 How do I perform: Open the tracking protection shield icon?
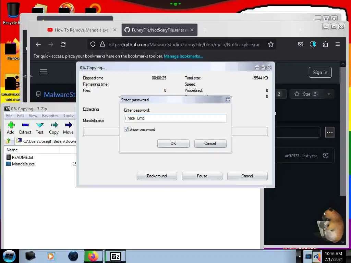(x=93, y=45)
